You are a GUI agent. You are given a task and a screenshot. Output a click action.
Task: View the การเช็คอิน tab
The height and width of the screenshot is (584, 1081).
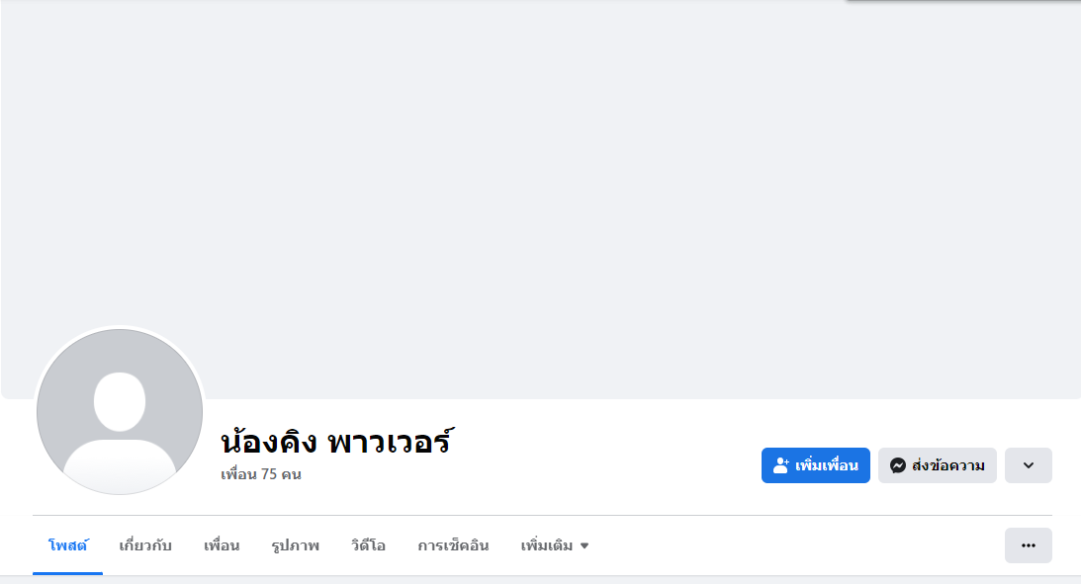click(453, 545)
